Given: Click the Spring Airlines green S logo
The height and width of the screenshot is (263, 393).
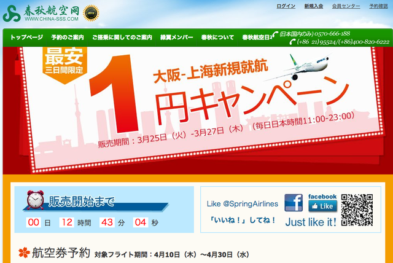Looking at the screenshot, I should [12, 14].
